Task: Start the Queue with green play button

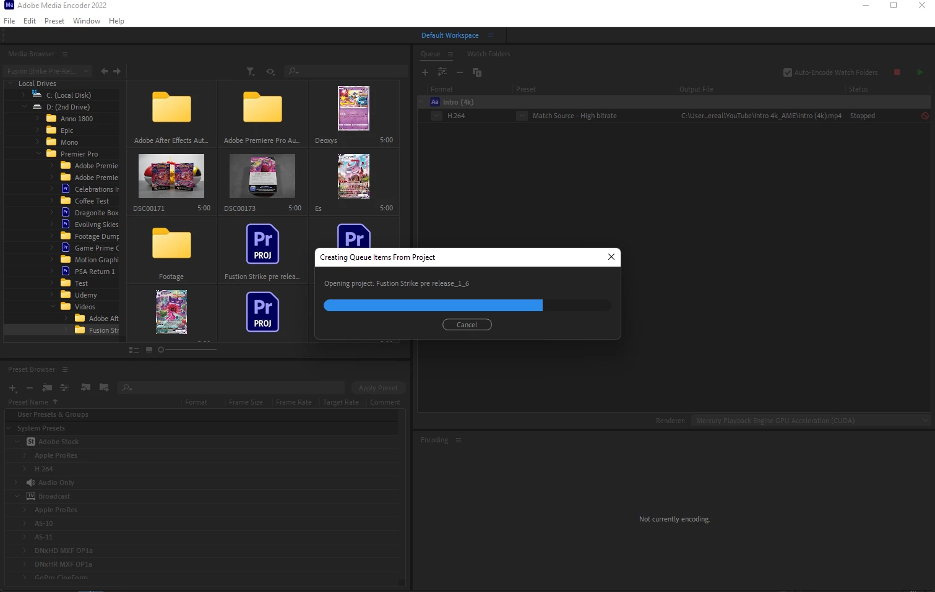Action: click(920, 72)
